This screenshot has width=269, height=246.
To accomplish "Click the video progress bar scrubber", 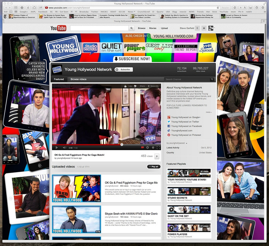I will pyautogui.click(x=122, y=144).
